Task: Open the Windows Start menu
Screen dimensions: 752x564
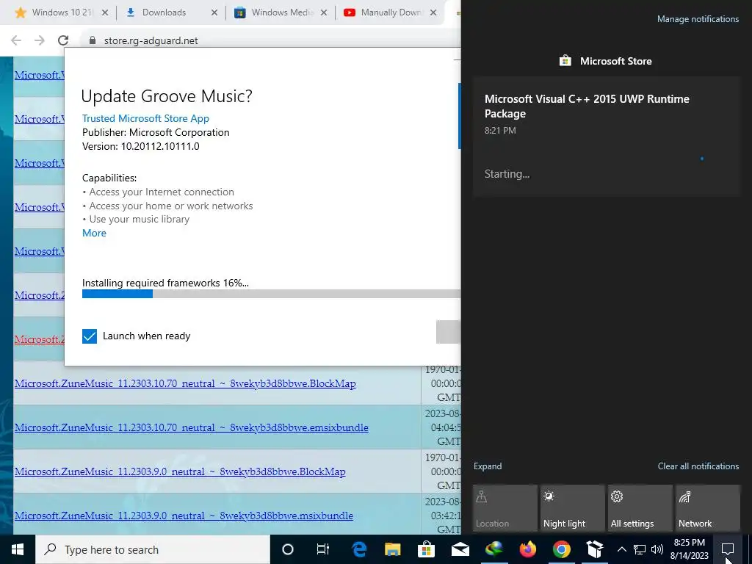Action: [18, 549]
